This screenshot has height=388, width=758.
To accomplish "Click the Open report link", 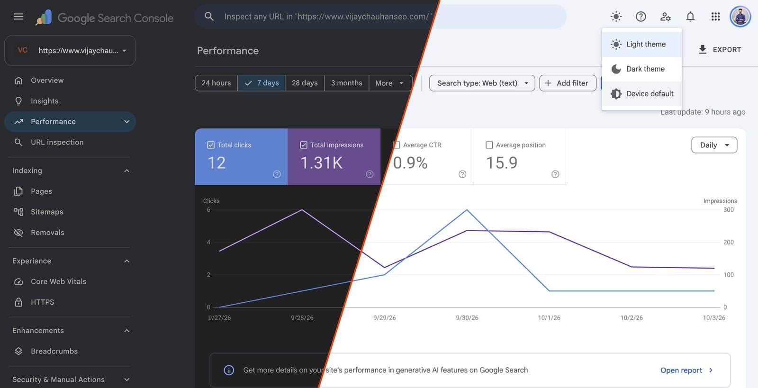I will point(686,370).
